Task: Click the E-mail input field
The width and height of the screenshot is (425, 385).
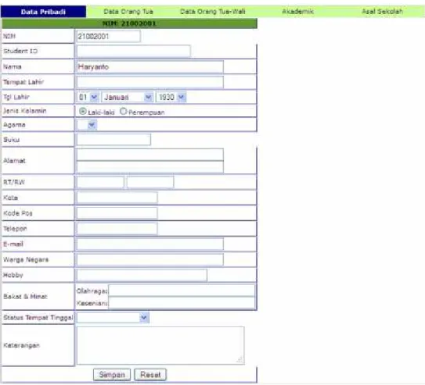Action: (x=150, y=244)
